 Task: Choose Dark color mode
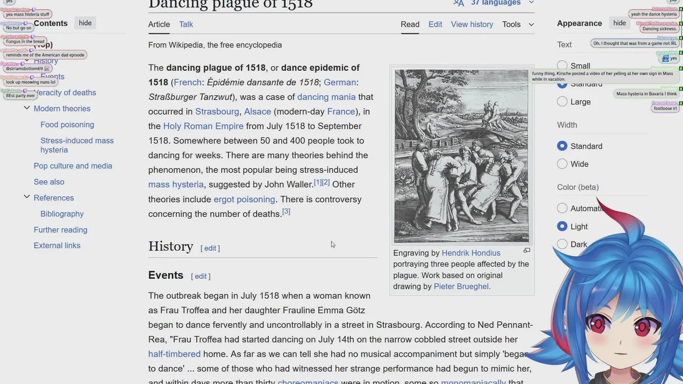[562, 244]
